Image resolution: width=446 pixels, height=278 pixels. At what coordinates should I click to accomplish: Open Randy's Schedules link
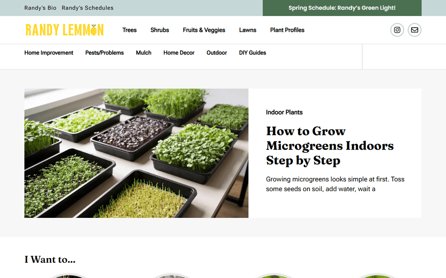tap(88, 8)
